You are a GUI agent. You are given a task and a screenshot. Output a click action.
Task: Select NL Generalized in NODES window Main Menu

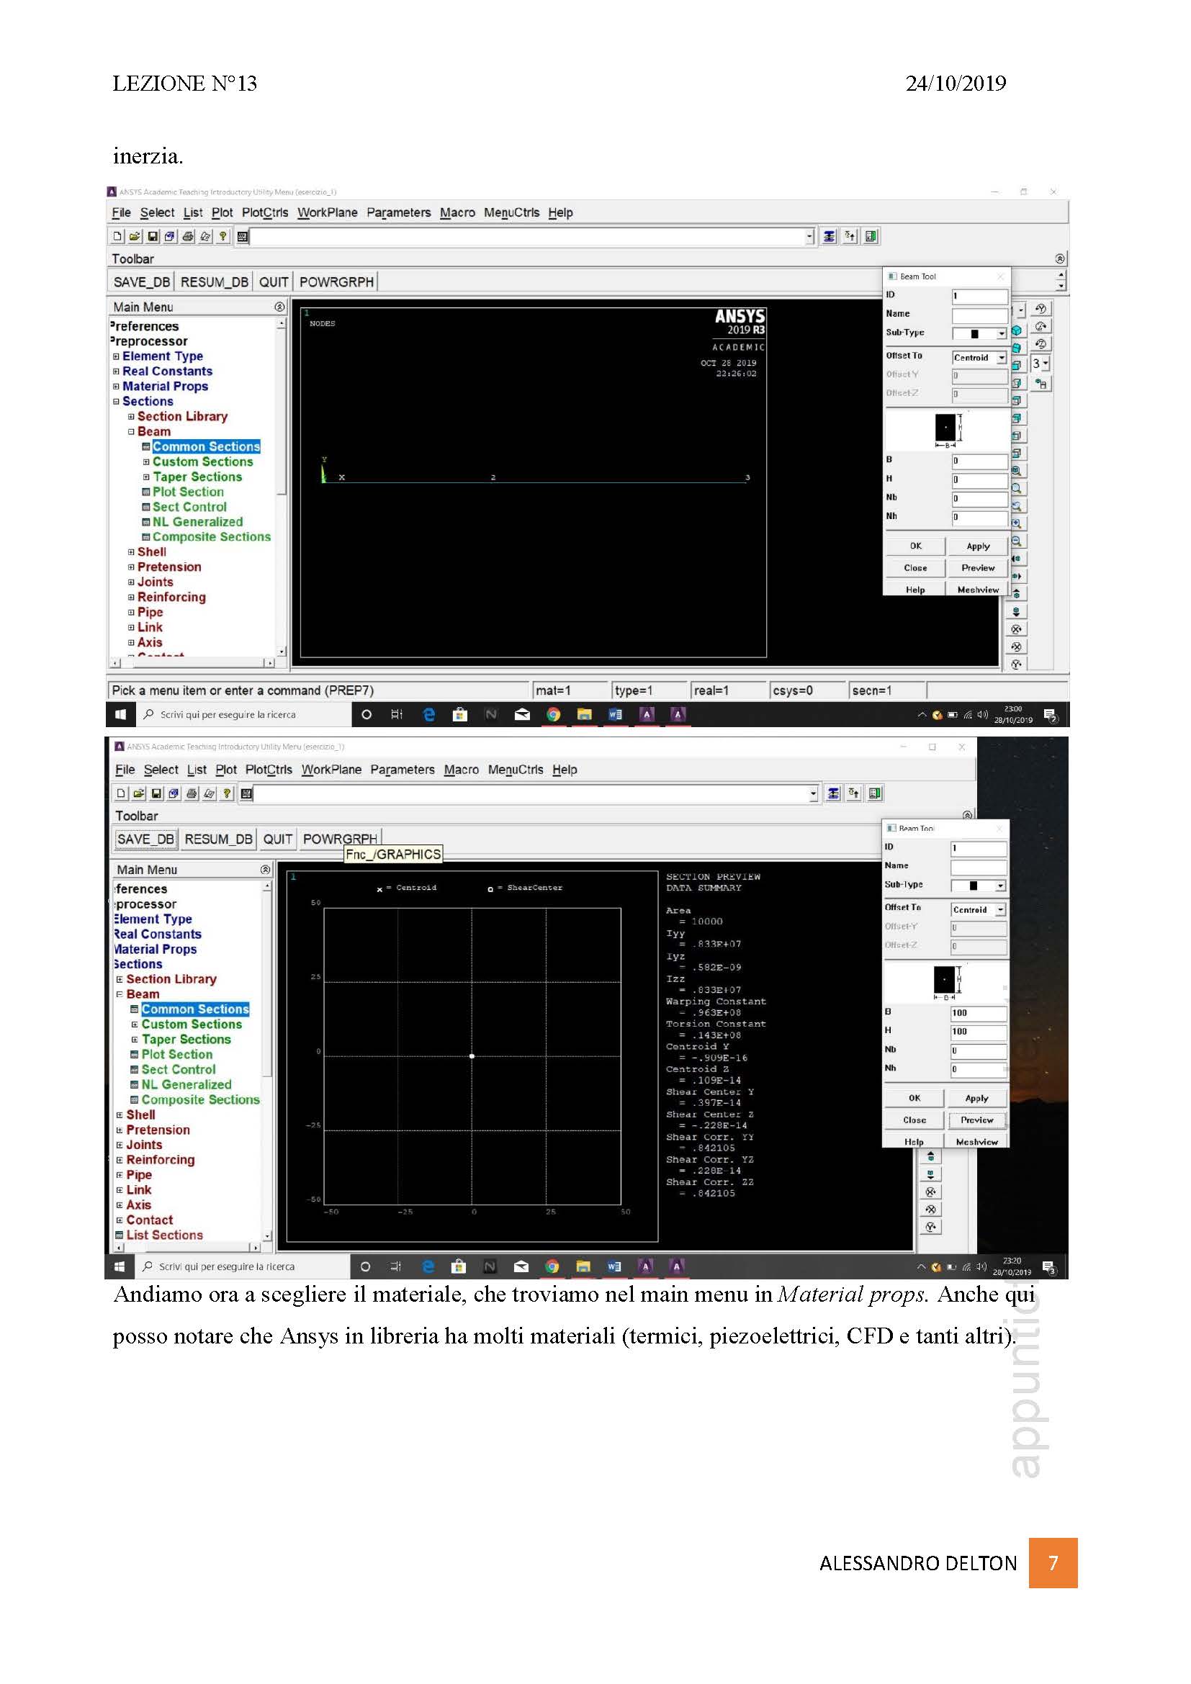point(197,522)
